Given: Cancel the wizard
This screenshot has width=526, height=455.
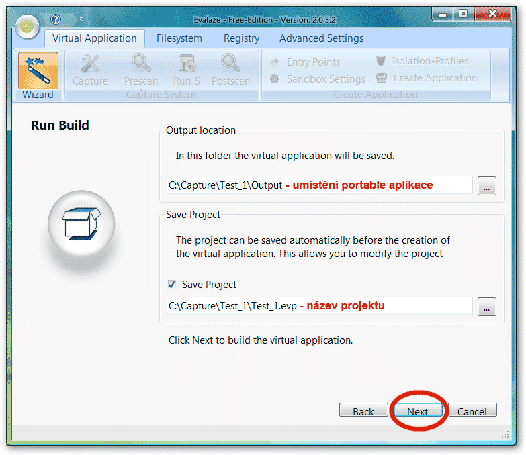Looking at the screenshot, I should (472, 410).
